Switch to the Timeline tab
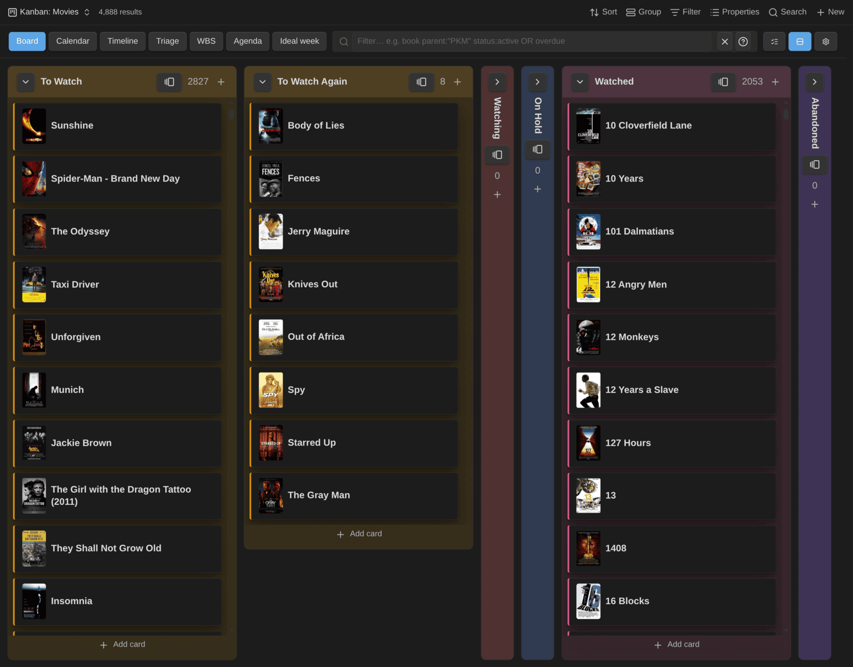This screenshot has height=667, width=853. click(x=123, y=41)
